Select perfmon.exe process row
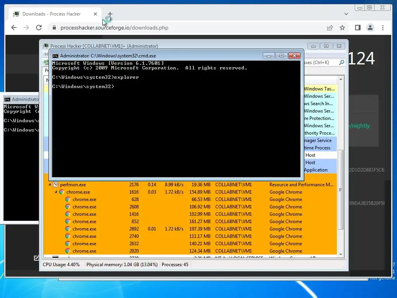This screenshot has width=397, height=298. pos(190,184)
